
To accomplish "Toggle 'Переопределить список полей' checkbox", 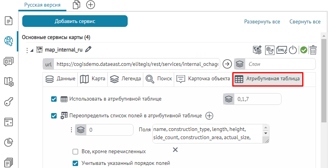I will [54, 115].
